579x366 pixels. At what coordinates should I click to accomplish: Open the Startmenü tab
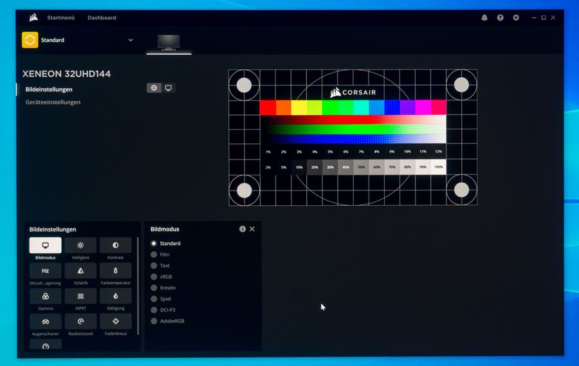61,18
